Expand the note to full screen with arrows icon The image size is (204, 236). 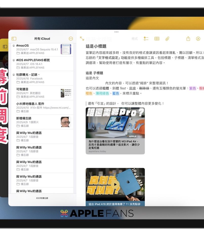pyautogui.click(x=82, y=39)
